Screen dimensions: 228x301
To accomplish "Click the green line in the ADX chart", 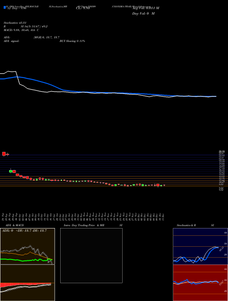I will 26,260.
